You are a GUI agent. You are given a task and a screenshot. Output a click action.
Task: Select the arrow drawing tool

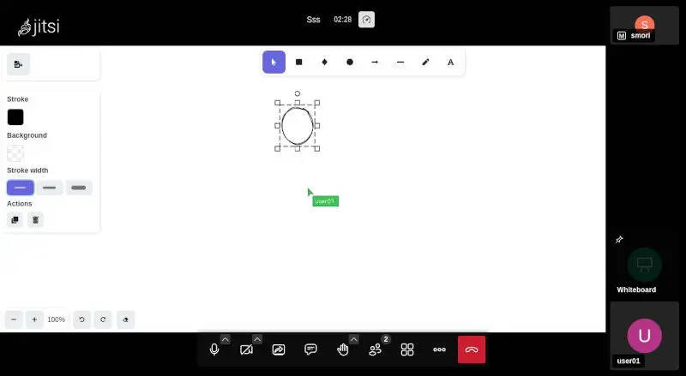point(375,62)
